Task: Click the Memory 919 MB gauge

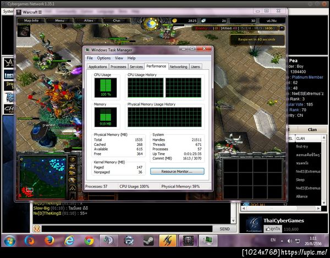Action: pos(106,117)
